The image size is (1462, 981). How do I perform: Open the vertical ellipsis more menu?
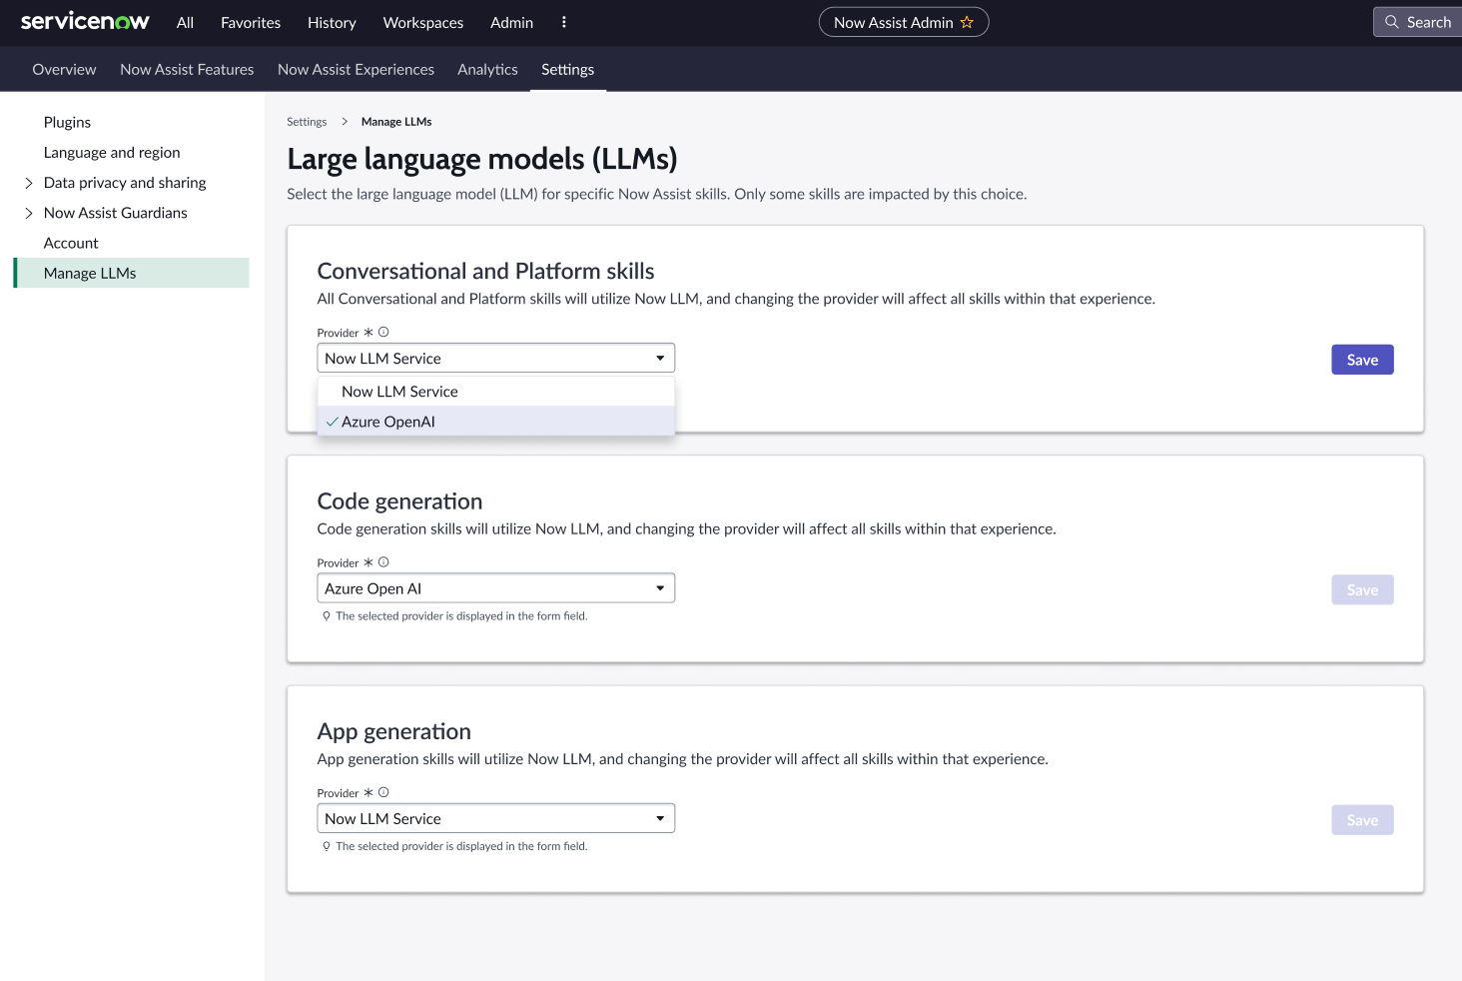click(564, 22)
